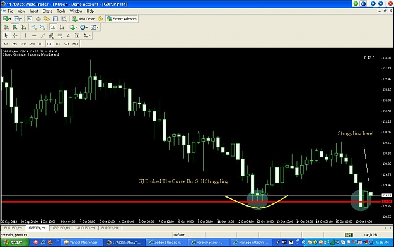This screenshot has width=394, height=247.
Task: Select the Fibonacci retracement tool
Action: click(60, 36)
